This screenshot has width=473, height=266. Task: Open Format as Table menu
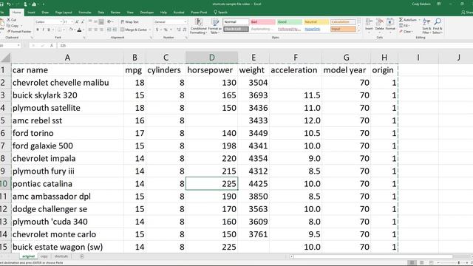(x=215, y=26)
